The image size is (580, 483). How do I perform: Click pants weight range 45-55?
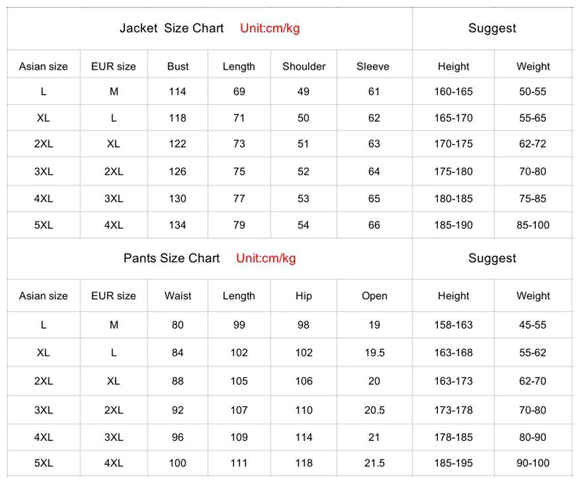[533, 325]
